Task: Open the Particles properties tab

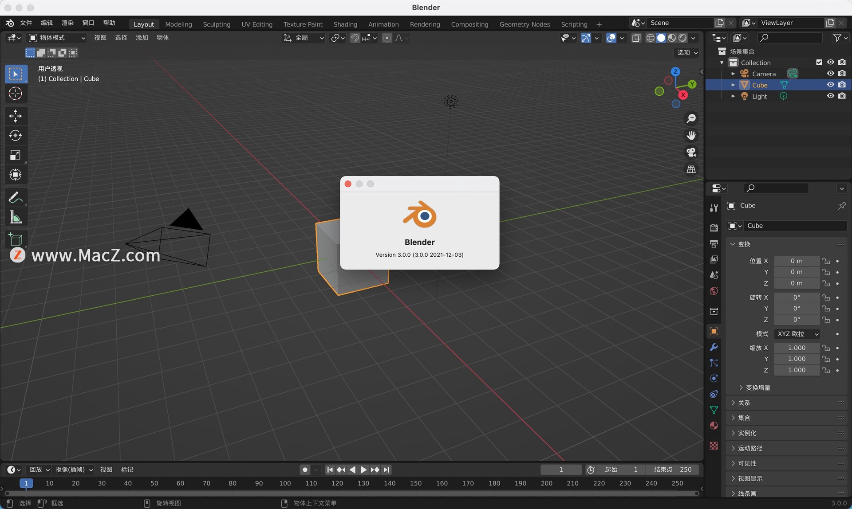Action: [714, 363]
